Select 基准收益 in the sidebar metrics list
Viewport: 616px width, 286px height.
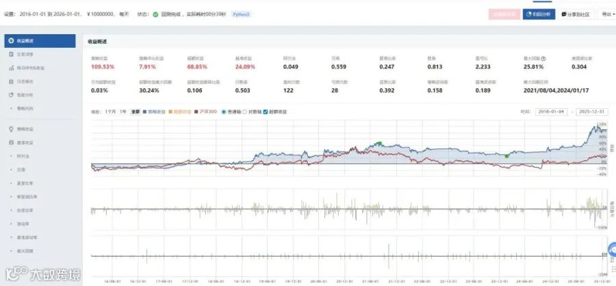click(25, 142)
